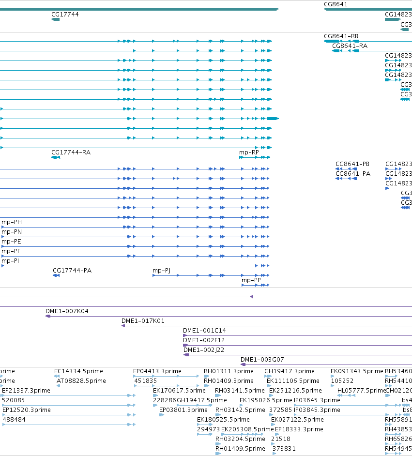Open EST EP21337.3prime
Viewport: 412px width, 456px height.
(26, 391)
